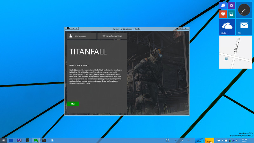Expand the title bar dropdown arrow
Image resolution: width=254 pixels, height=143 pixels.
point(77,28)
